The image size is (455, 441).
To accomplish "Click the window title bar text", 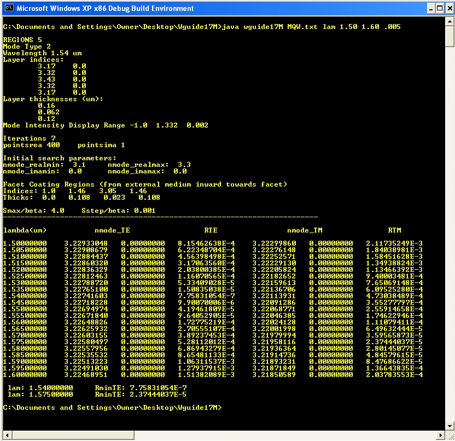I will (105, 8).
